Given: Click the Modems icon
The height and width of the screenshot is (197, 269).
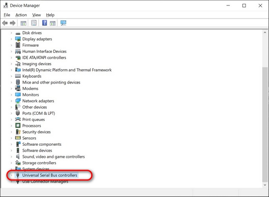Looking at the screenshot, I should (18, 88).
